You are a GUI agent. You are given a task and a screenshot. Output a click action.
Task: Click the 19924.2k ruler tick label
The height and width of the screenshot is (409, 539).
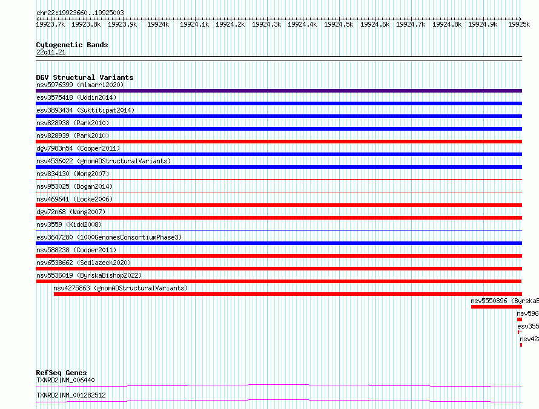point(230,24)
